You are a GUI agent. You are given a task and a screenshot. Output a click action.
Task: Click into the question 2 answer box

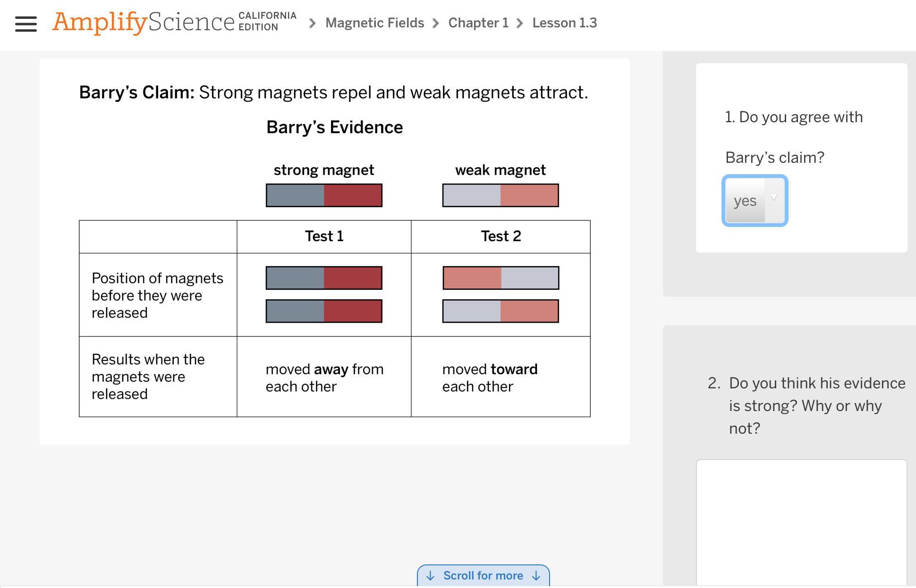(801, 523)
